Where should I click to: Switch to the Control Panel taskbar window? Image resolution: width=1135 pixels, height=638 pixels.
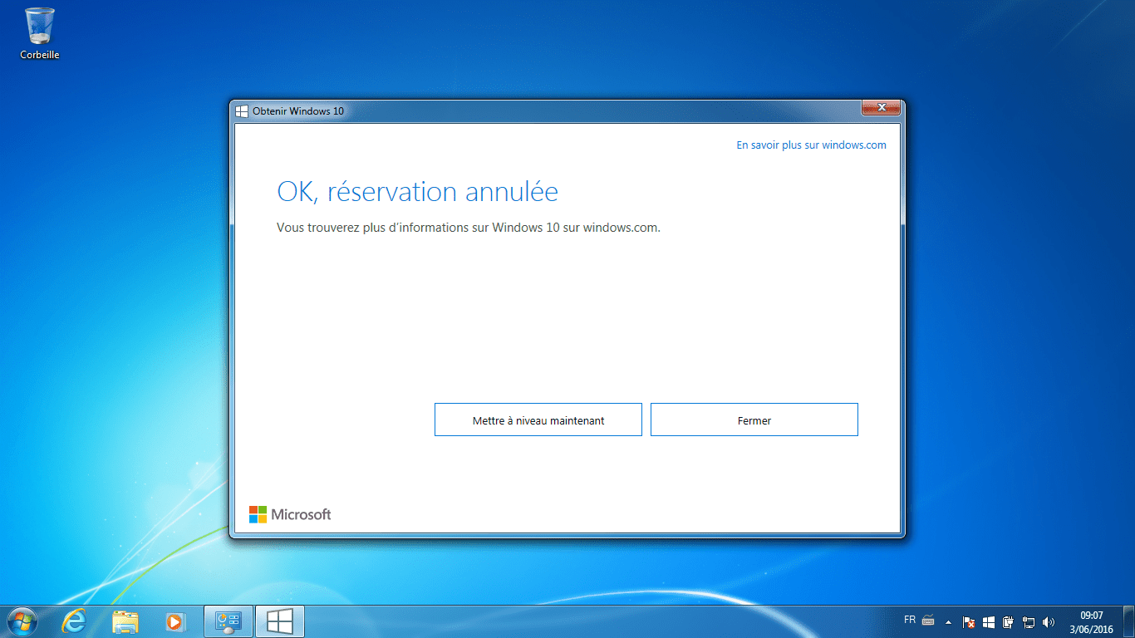228,621
